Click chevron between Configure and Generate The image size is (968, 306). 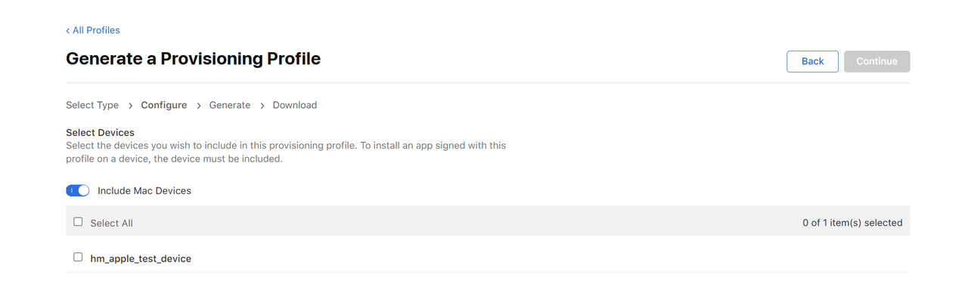199,106
